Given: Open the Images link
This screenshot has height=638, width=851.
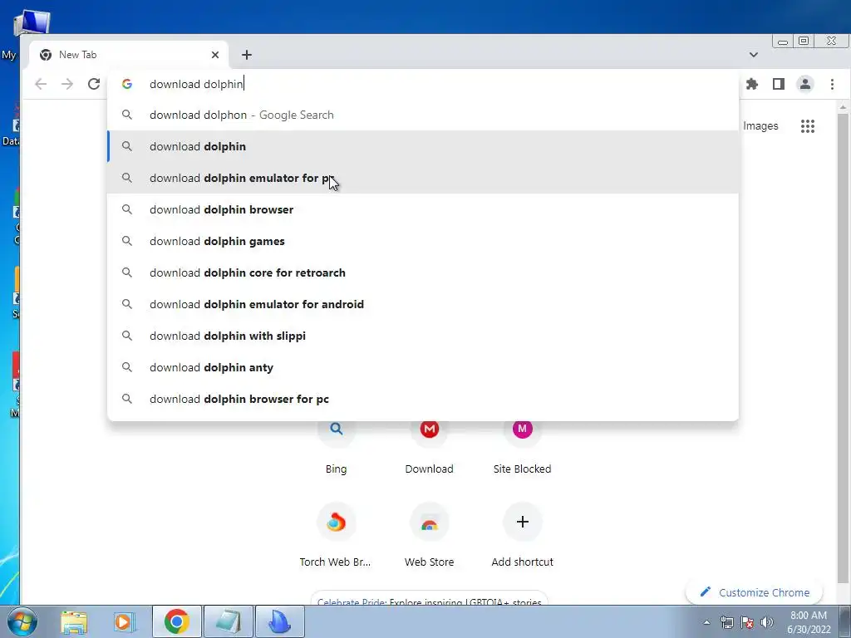Looking at the screenshot, I should [760, 126].
